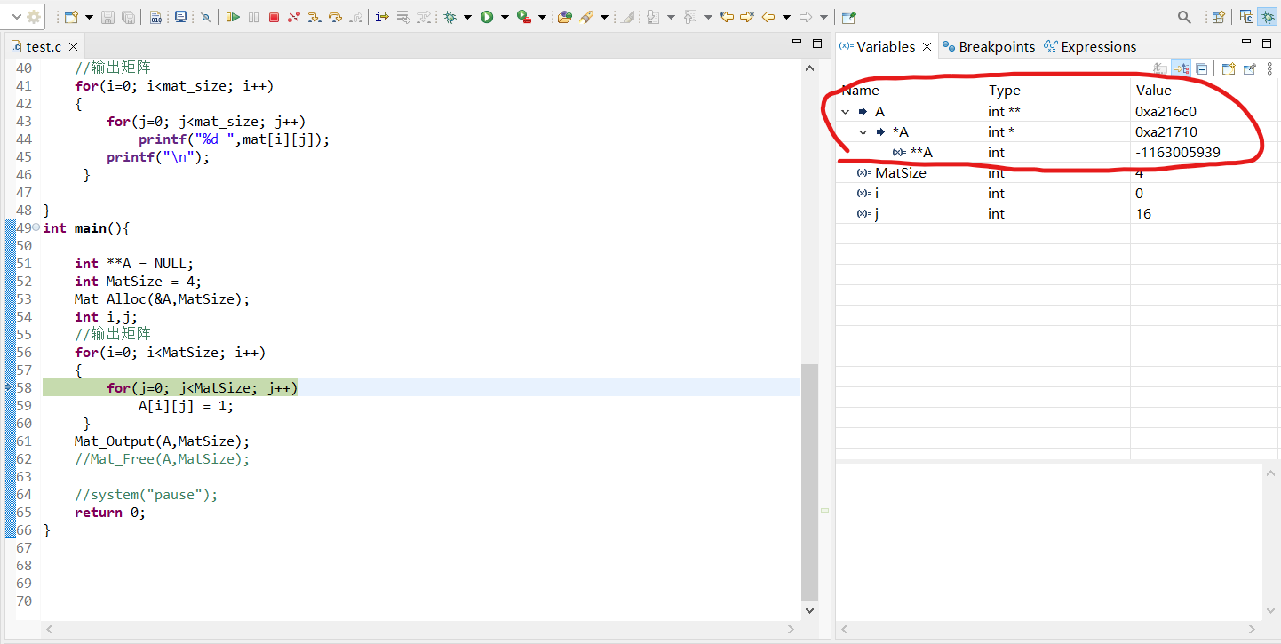Open the Next Annotation dropdown arrow
The image size is (1281, 644).
(x=671, y=17)
